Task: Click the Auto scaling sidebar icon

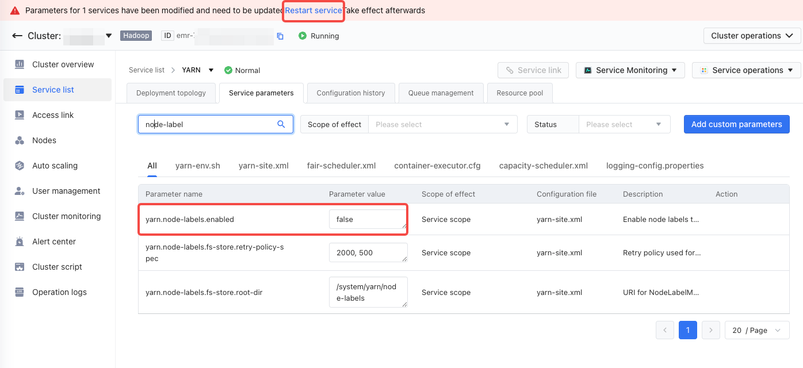Action: pyautogui.click(x=20, y=166)
